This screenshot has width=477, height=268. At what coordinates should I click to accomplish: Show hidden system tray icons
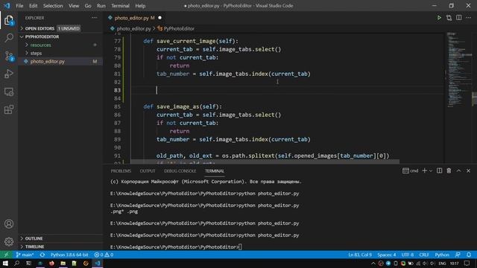point(373,263)
